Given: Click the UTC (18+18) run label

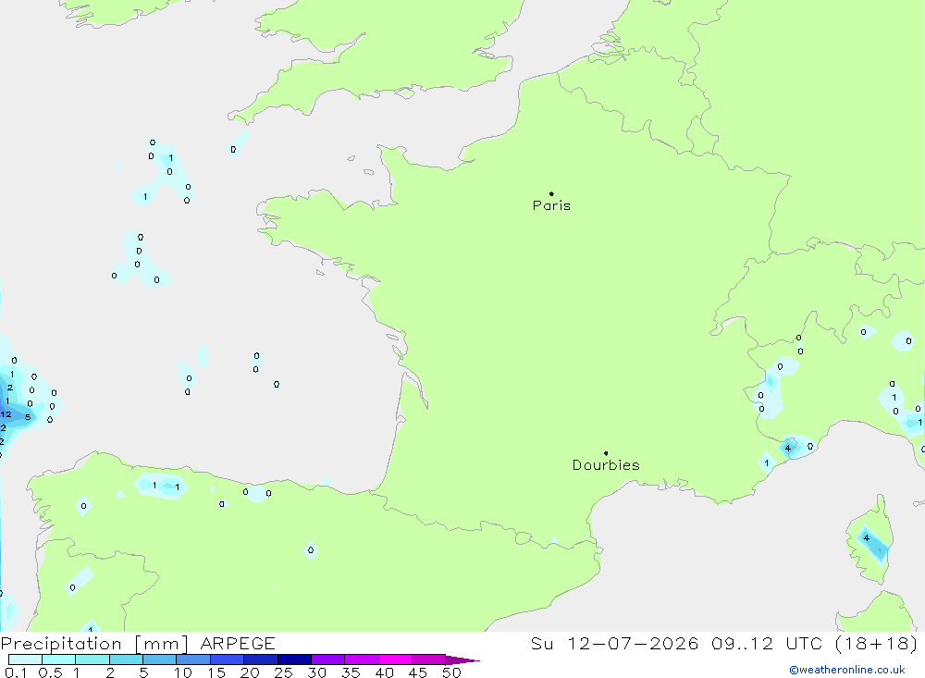Looking at the screenshot, I should coord(851,643).
